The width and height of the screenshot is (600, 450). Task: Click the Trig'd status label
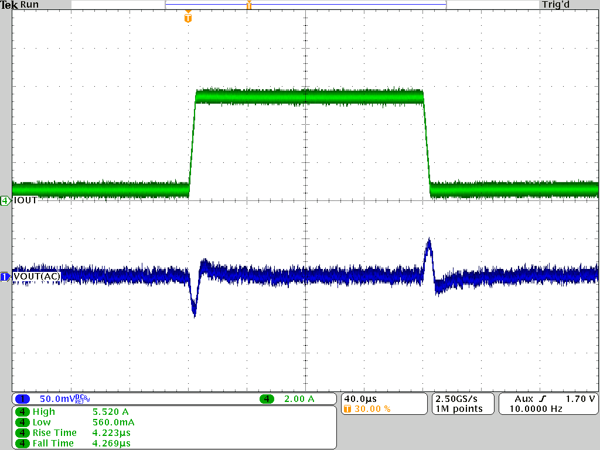pos(555,5)
